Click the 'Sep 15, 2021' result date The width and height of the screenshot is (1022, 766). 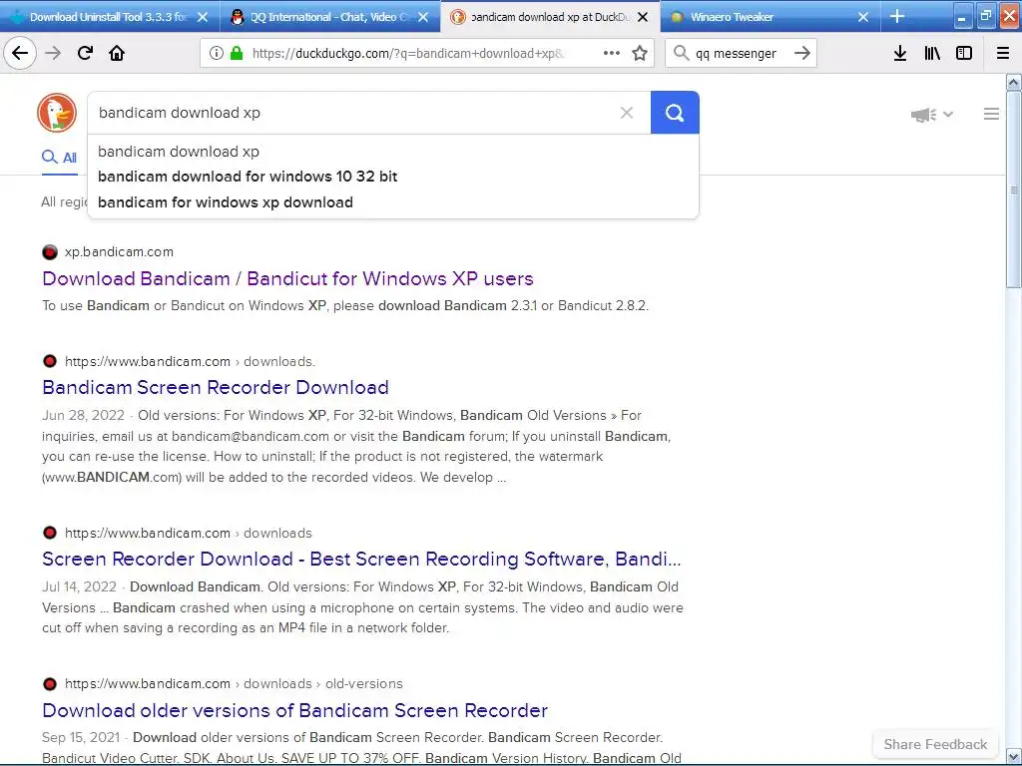coord(81,737)
